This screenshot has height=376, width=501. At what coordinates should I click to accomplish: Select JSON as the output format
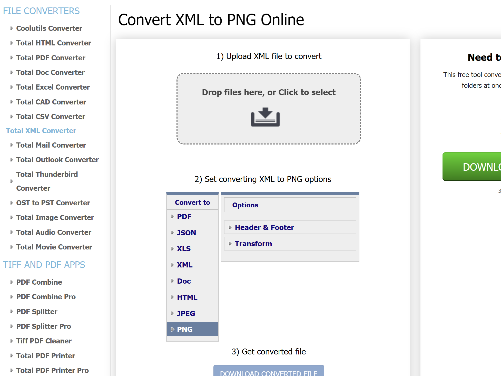[x=186, y=233]
